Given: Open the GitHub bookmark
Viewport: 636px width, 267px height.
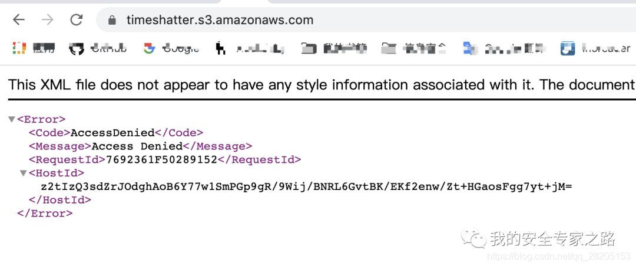Looking at the screenshot, I should [98, 49].
